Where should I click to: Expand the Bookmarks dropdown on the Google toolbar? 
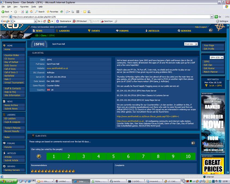(x=70, y=22)
